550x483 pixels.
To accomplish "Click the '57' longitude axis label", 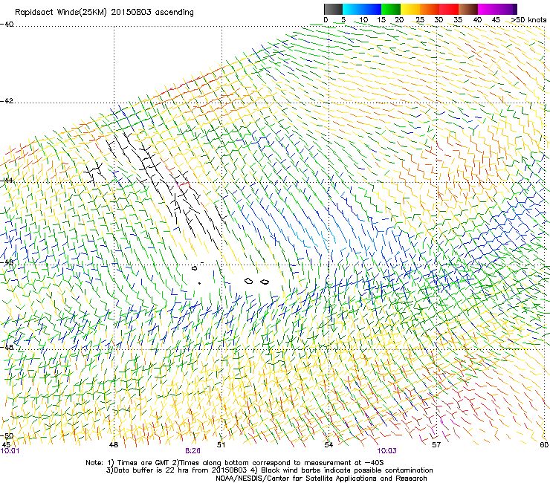I will [436, 445].
